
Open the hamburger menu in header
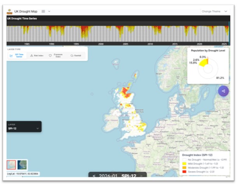43,11
